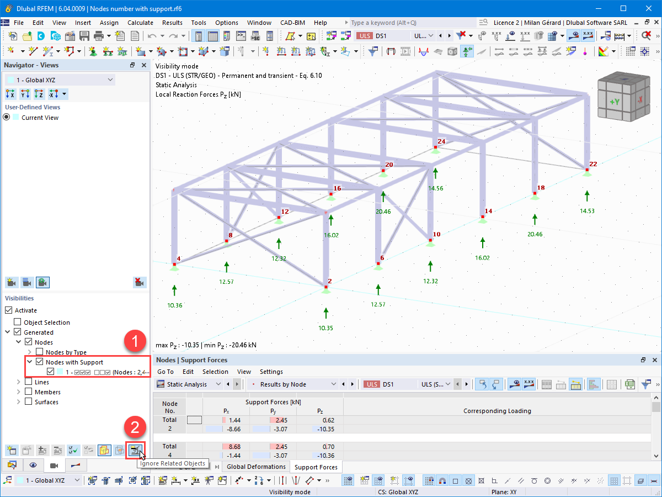Click the Excel export icon in the results panel
This screenshot has width=662, height=497.
coord(629,384)
